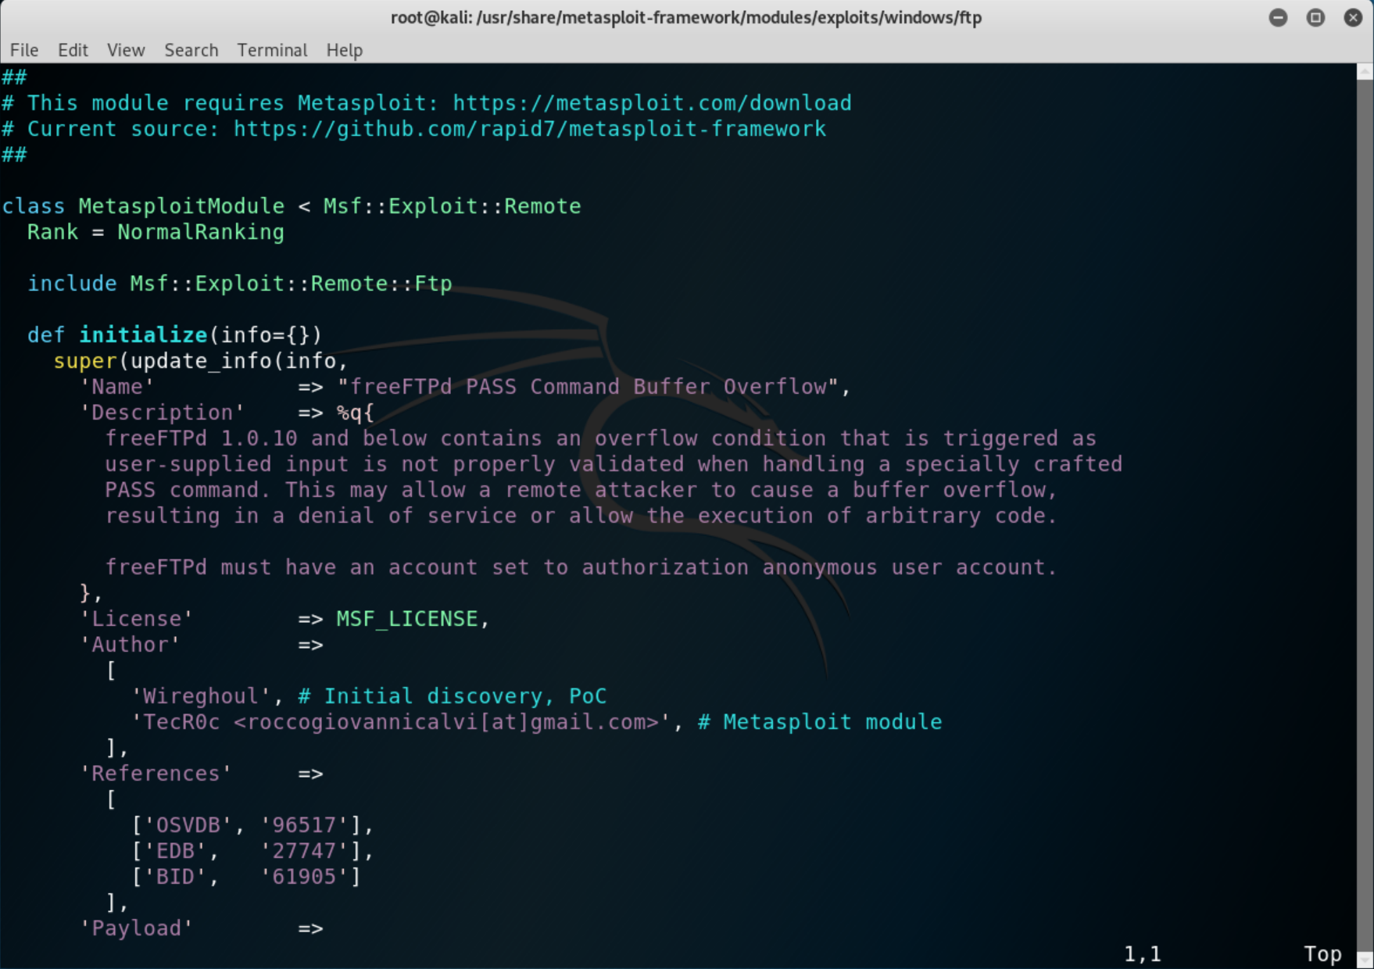Click 'NormalRanking' text
The width and height of the screenshot is (1374, 969).
click(201, 232)
